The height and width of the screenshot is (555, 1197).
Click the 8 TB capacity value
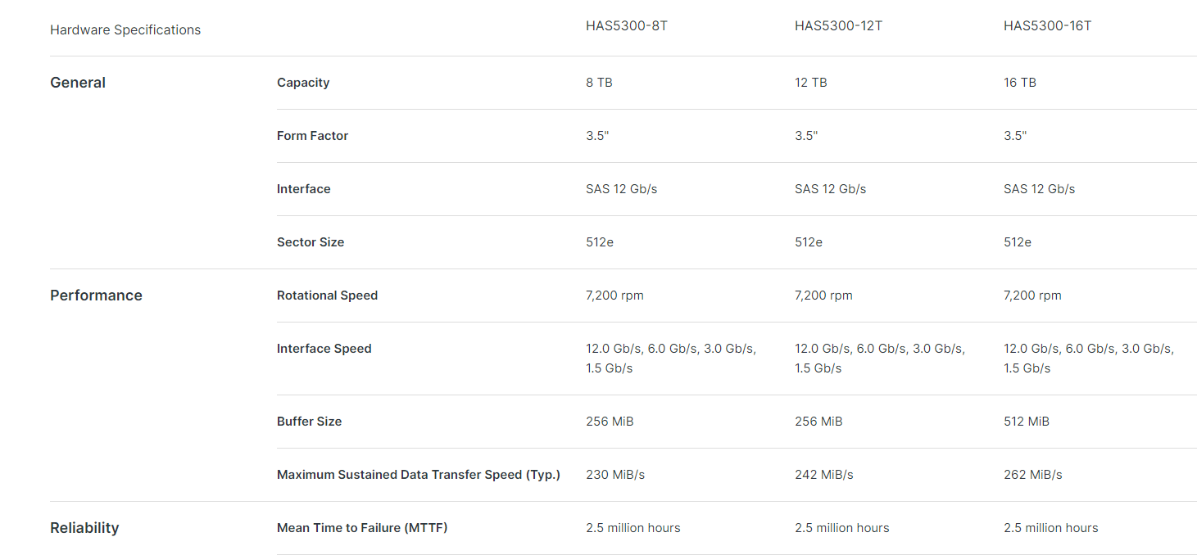(599, 83)
